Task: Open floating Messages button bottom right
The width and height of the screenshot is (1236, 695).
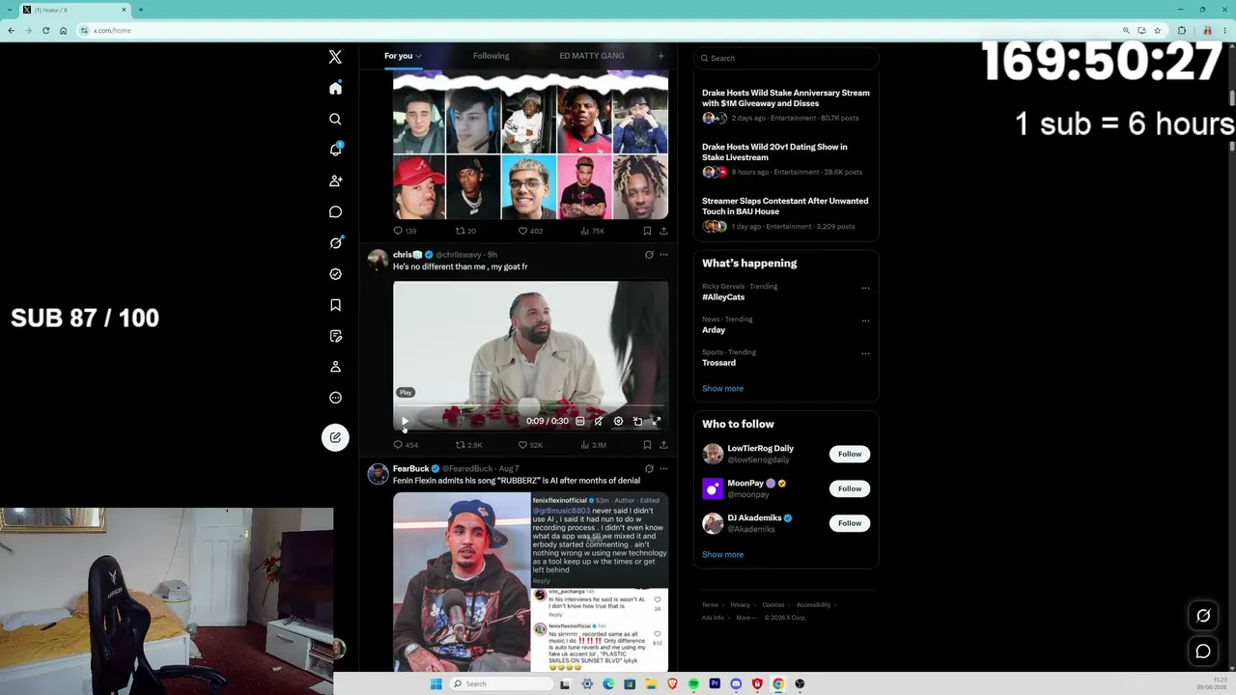Action: (x=1203, y=652)
